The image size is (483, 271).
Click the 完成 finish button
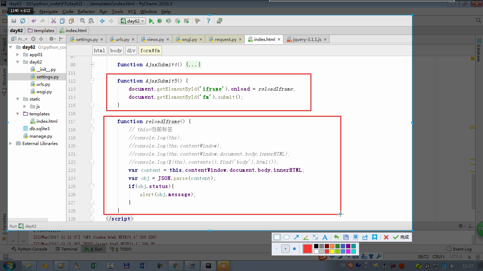tap(401, 237)
